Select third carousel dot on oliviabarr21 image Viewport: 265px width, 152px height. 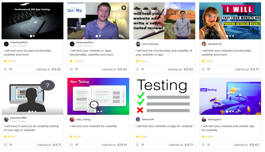pyautogui.click(x=233, y=36)
